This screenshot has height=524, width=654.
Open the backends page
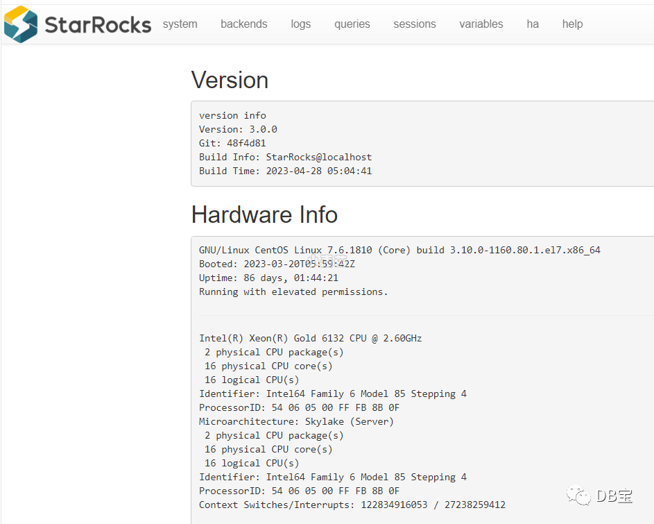point(243,24)
